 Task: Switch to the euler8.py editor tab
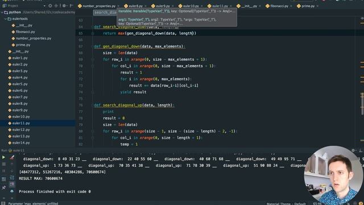tap(136, 6)
